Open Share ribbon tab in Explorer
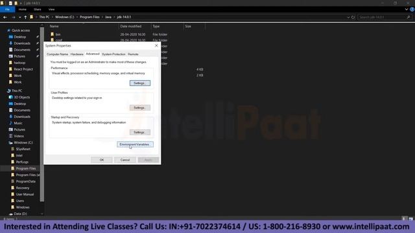Screen dimensions: 415x233 tap(38, 9)
